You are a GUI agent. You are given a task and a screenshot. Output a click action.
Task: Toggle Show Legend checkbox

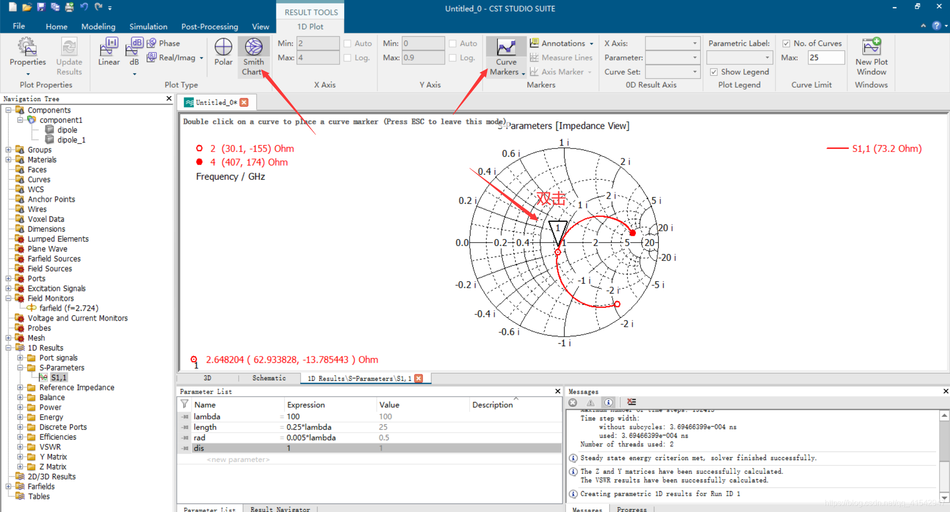714,72
